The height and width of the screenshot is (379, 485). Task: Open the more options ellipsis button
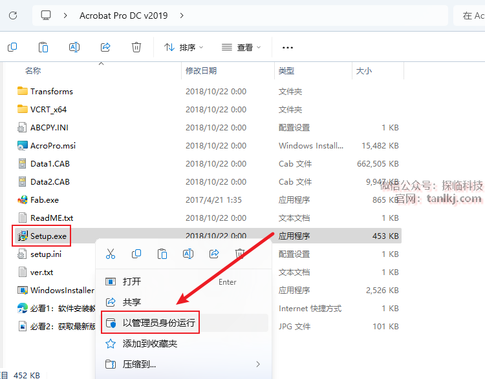(x=288, y=47)
